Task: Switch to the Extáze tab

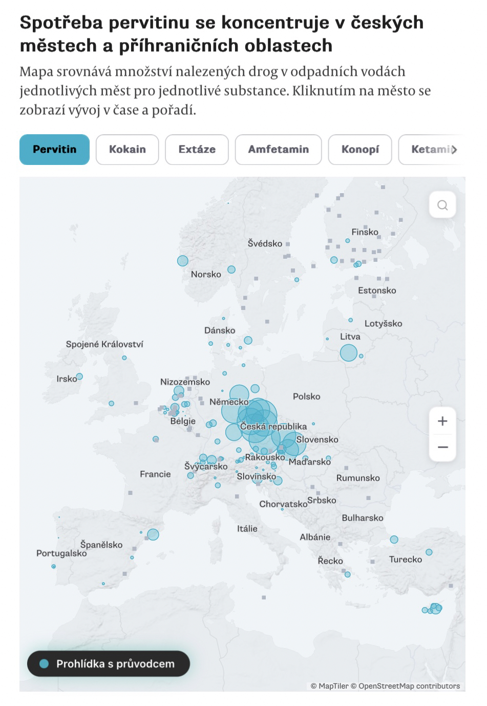Action: (197, 150)
